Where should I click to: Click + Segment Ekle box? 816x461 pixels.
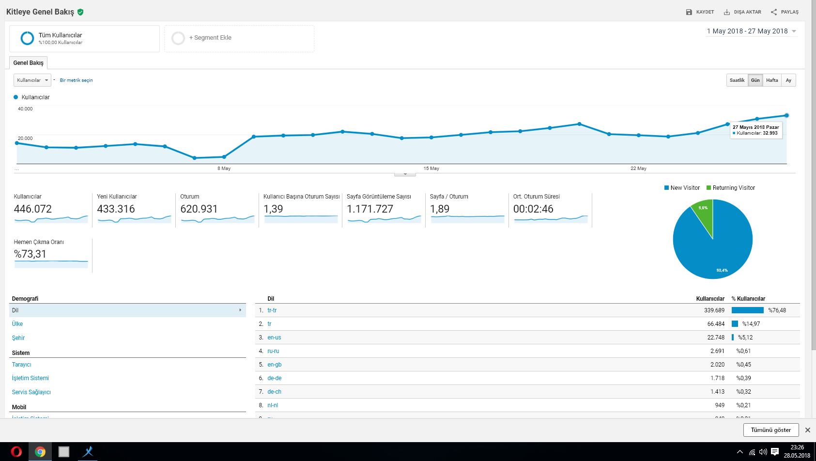point(239,39)
